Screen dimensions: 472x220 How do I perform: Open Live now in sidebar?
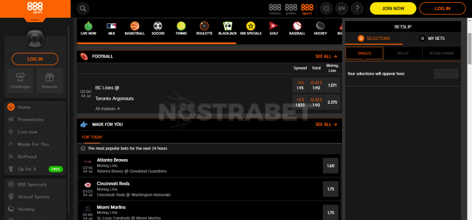coord(35,132)
